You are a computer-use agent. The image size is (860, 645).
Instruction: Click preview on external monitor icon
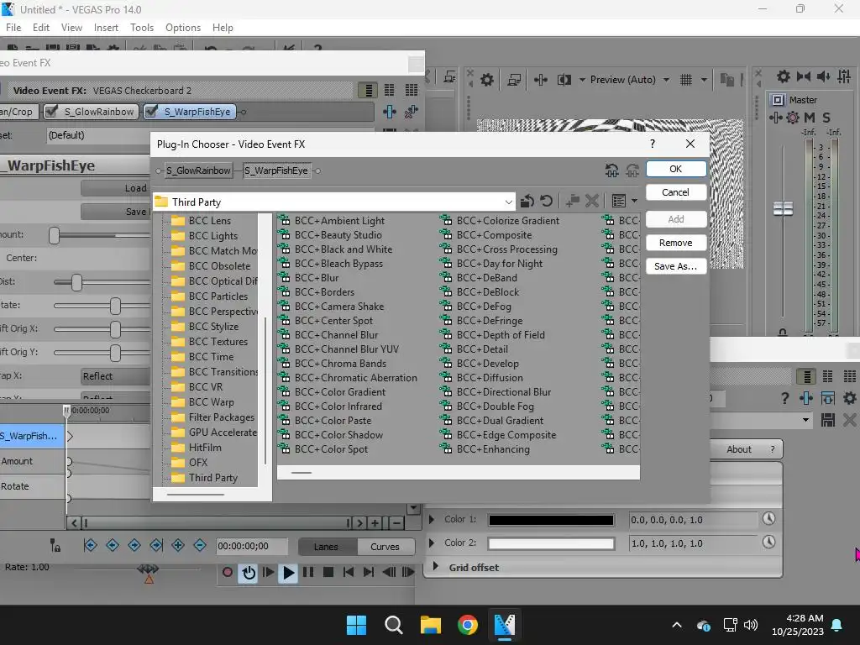(x=514, y=80)
